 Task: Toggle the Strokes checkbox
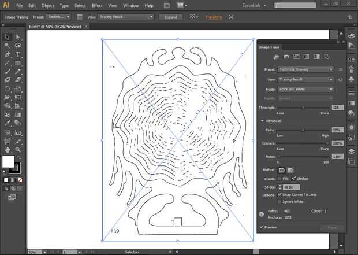pos(293,179)
